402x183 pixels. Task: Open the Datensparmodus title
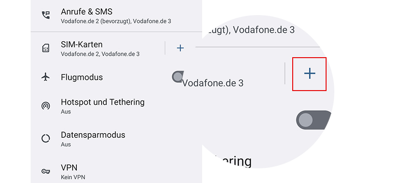(x=93, y=135)
